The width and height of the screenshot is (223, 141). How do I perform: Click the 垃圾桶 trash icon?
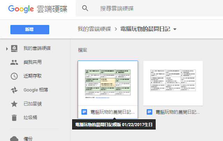pyautogui.click(x=14, y=118)
